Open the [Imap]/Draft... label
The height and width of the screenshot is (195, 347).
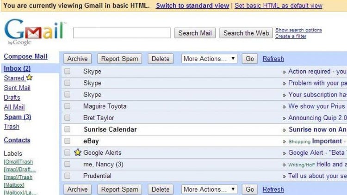point(20,170)
